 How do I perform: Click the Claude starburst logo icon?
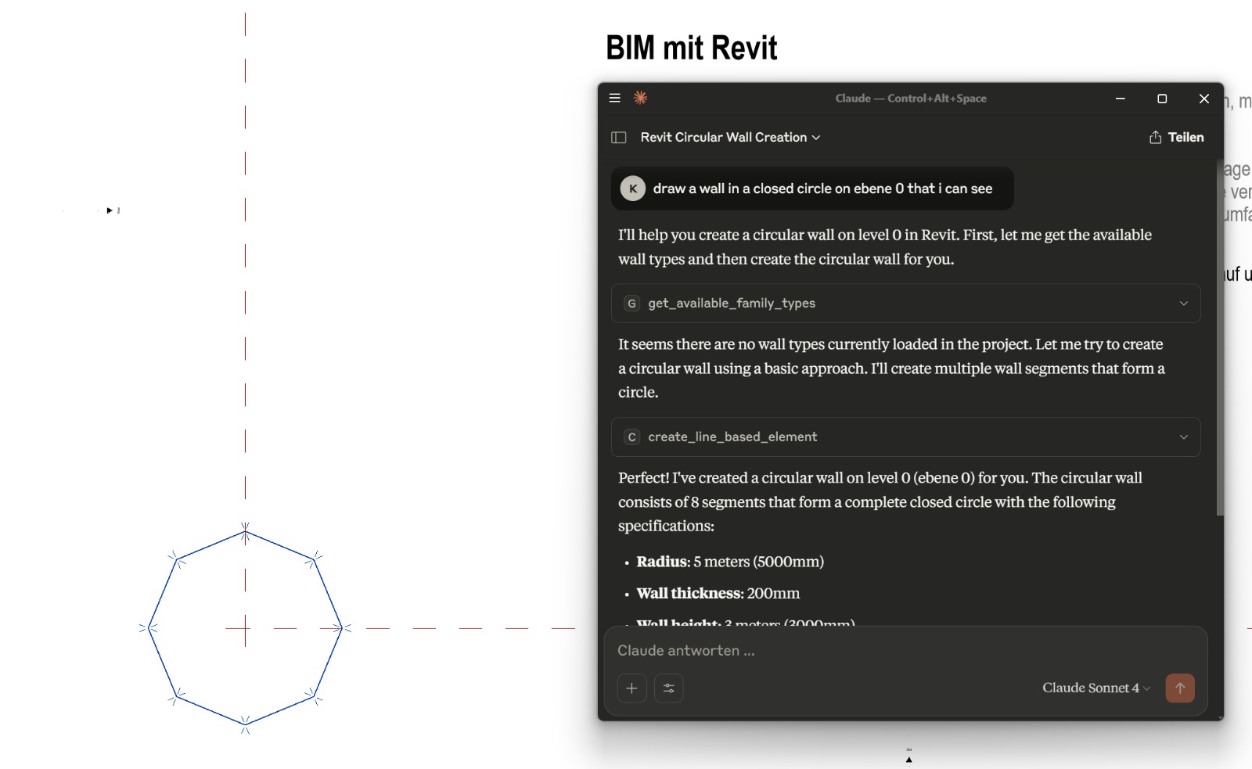(x=640, y=98)
